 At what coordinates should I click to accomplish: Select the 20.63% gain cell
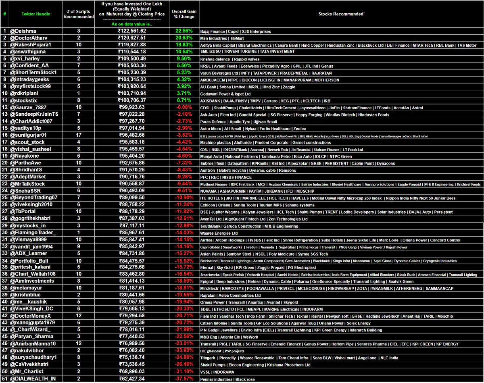pos(184,38)
